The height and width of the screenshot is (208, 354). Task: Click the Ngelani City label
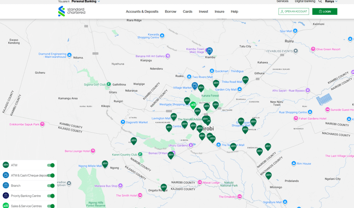[333, 179]
